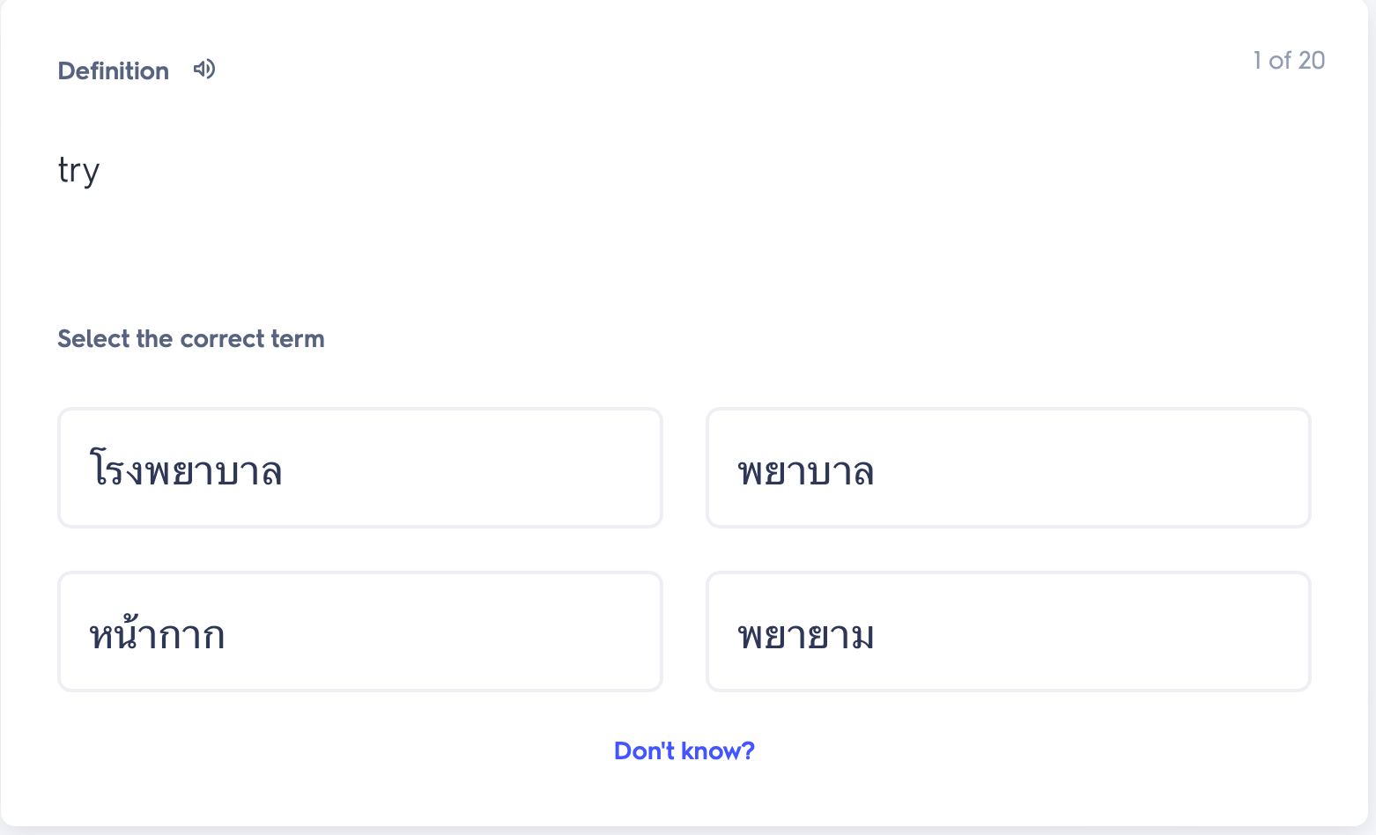Select the โรงพยาบาล answer option
Screen dimensions: 1376x835
(359, 468)
